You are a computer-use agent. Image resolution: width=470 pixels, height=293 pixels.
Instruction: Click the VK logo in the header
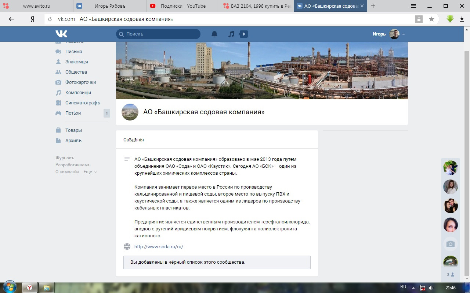point(61,34)
